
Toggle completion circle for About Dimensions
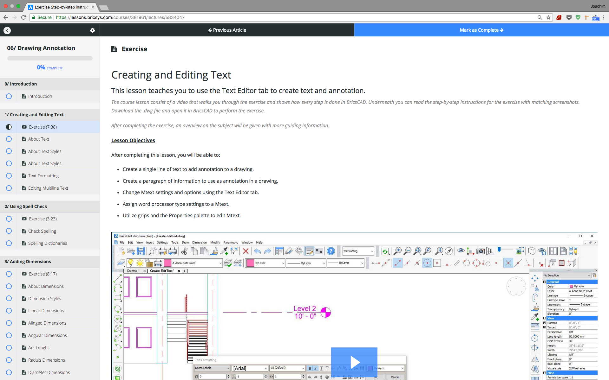point(9,286)
